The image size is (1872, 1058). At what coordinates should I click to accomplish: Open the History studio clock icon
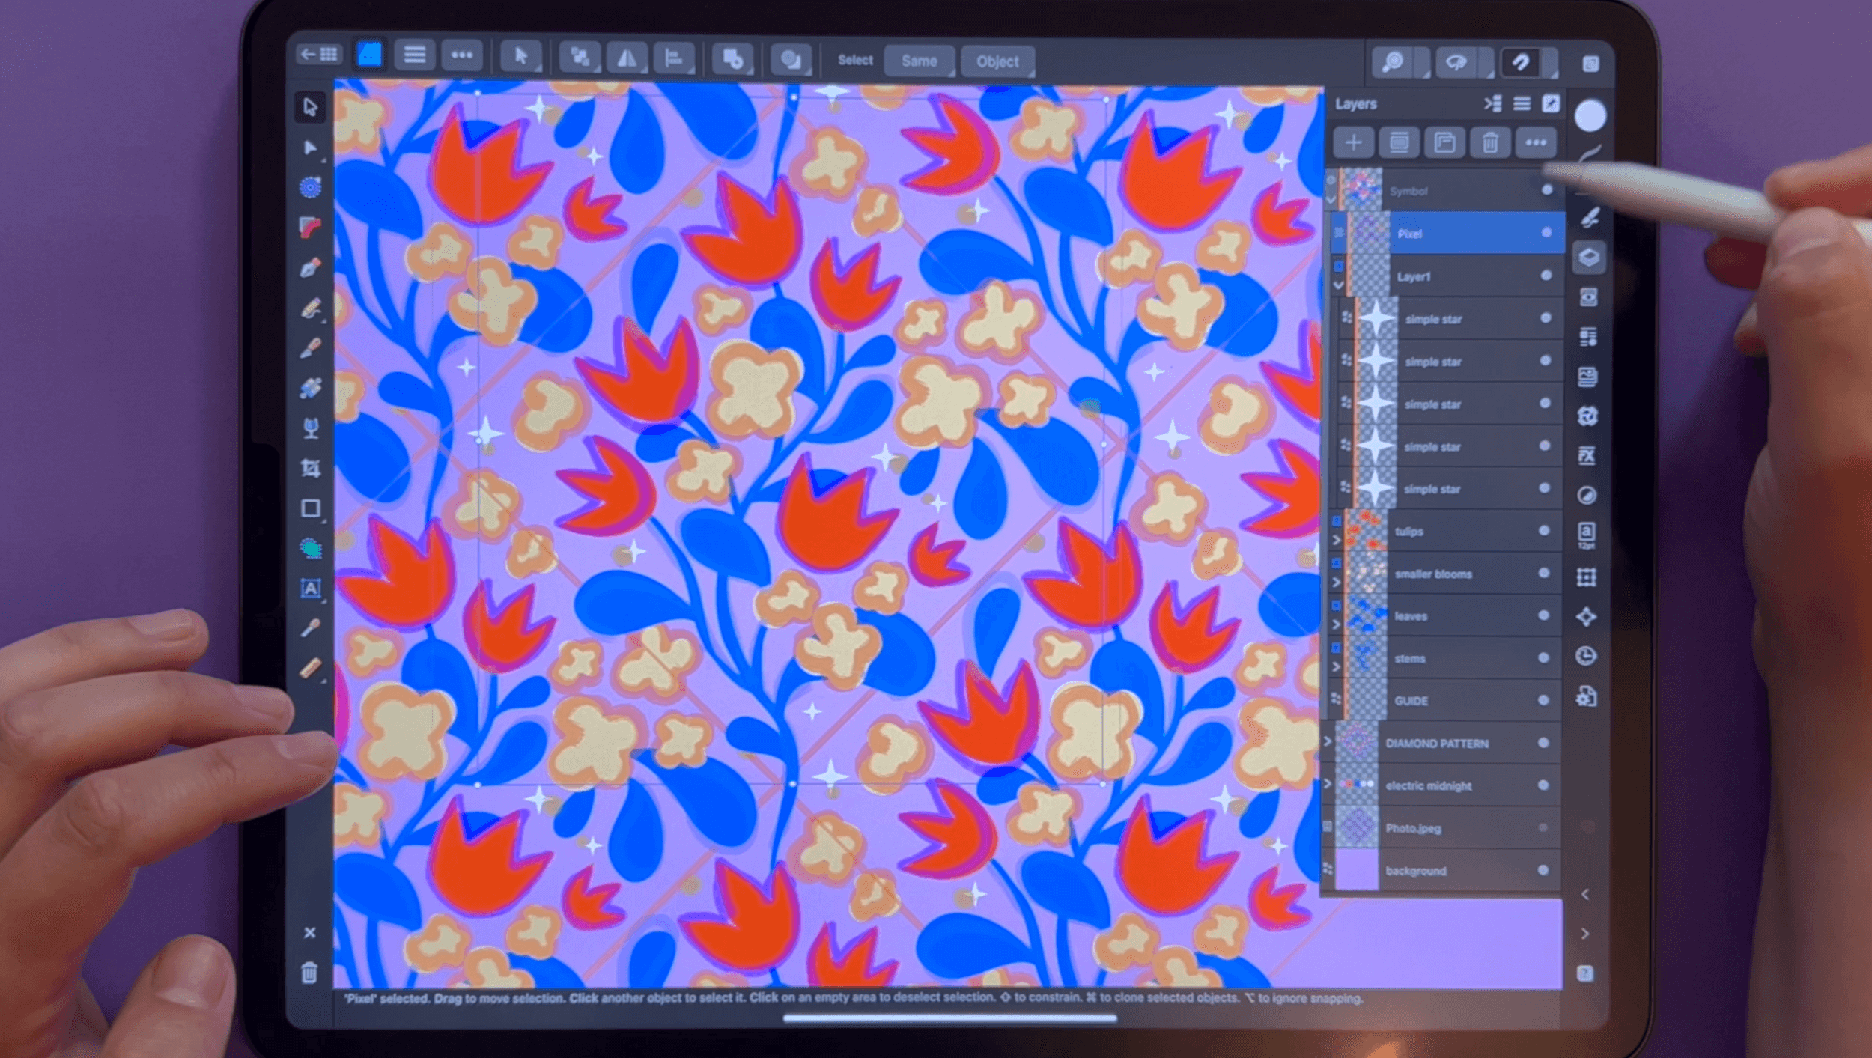[x=1586, y=656]
